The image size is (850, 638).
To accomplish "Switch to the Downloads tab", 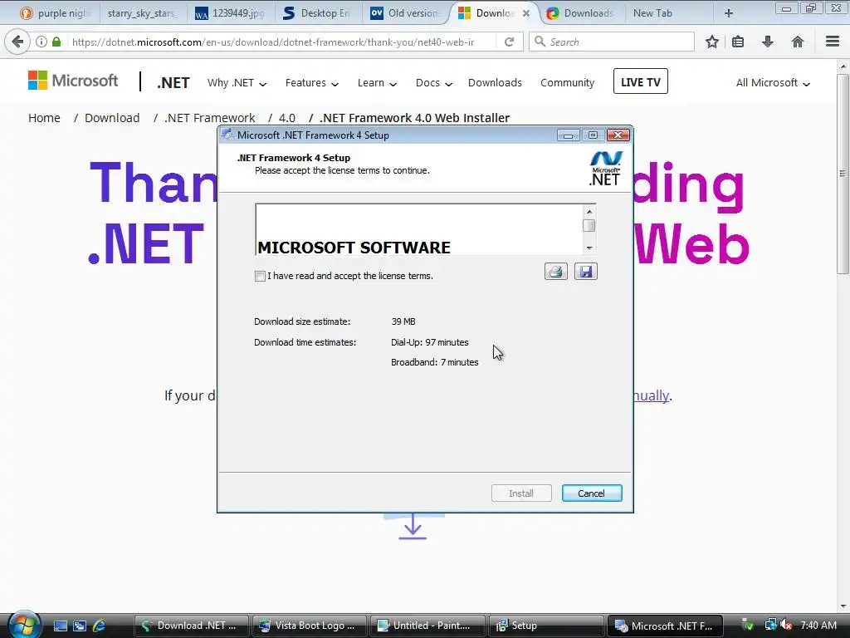I will (x=580, y=13).
